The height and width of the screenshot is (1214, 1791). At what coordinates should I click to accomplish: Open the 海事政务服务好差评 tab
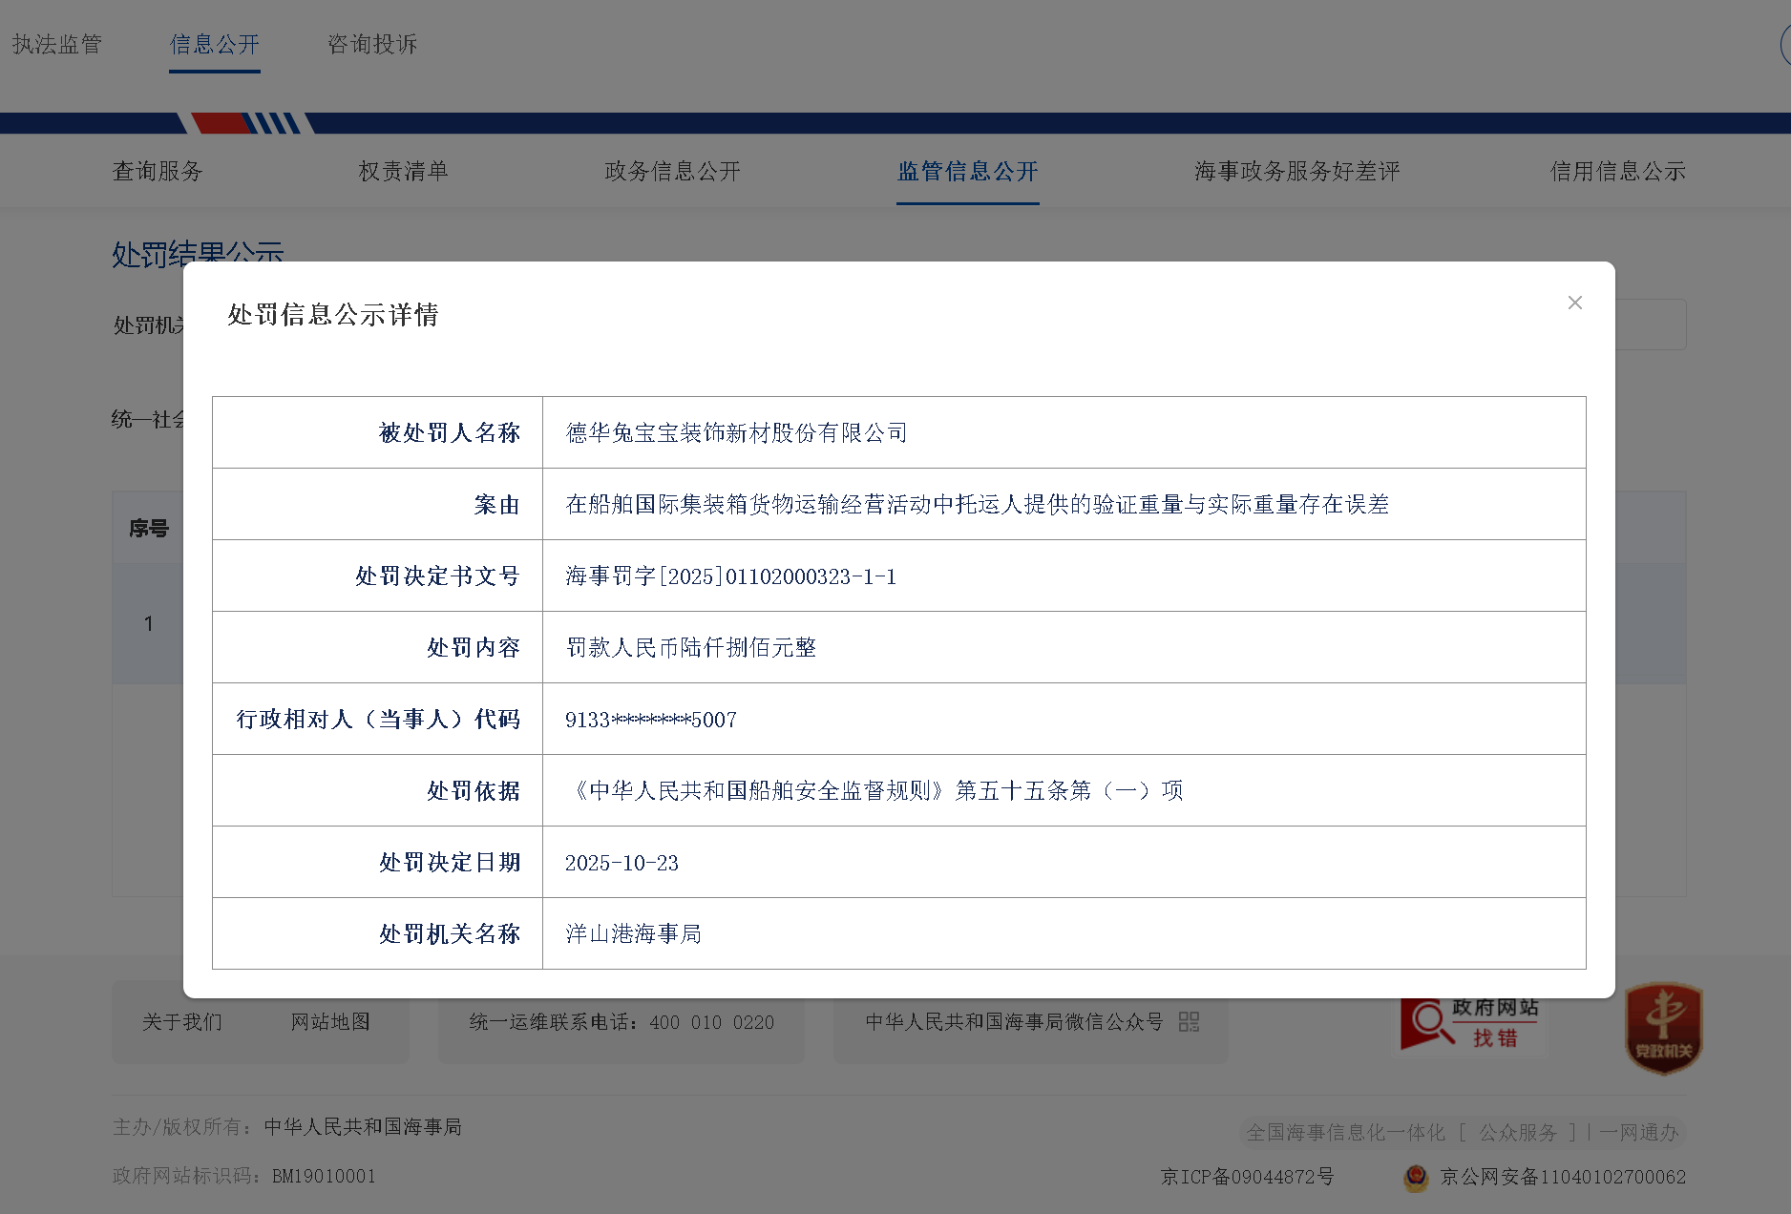[x=1296, y=171]
